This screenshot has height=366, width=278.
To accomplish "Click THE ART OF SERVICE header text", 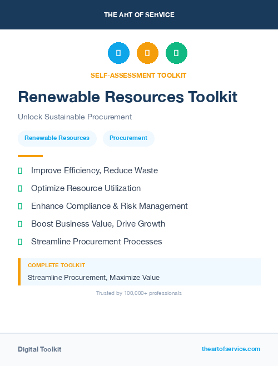I will [x=139, y=15].
